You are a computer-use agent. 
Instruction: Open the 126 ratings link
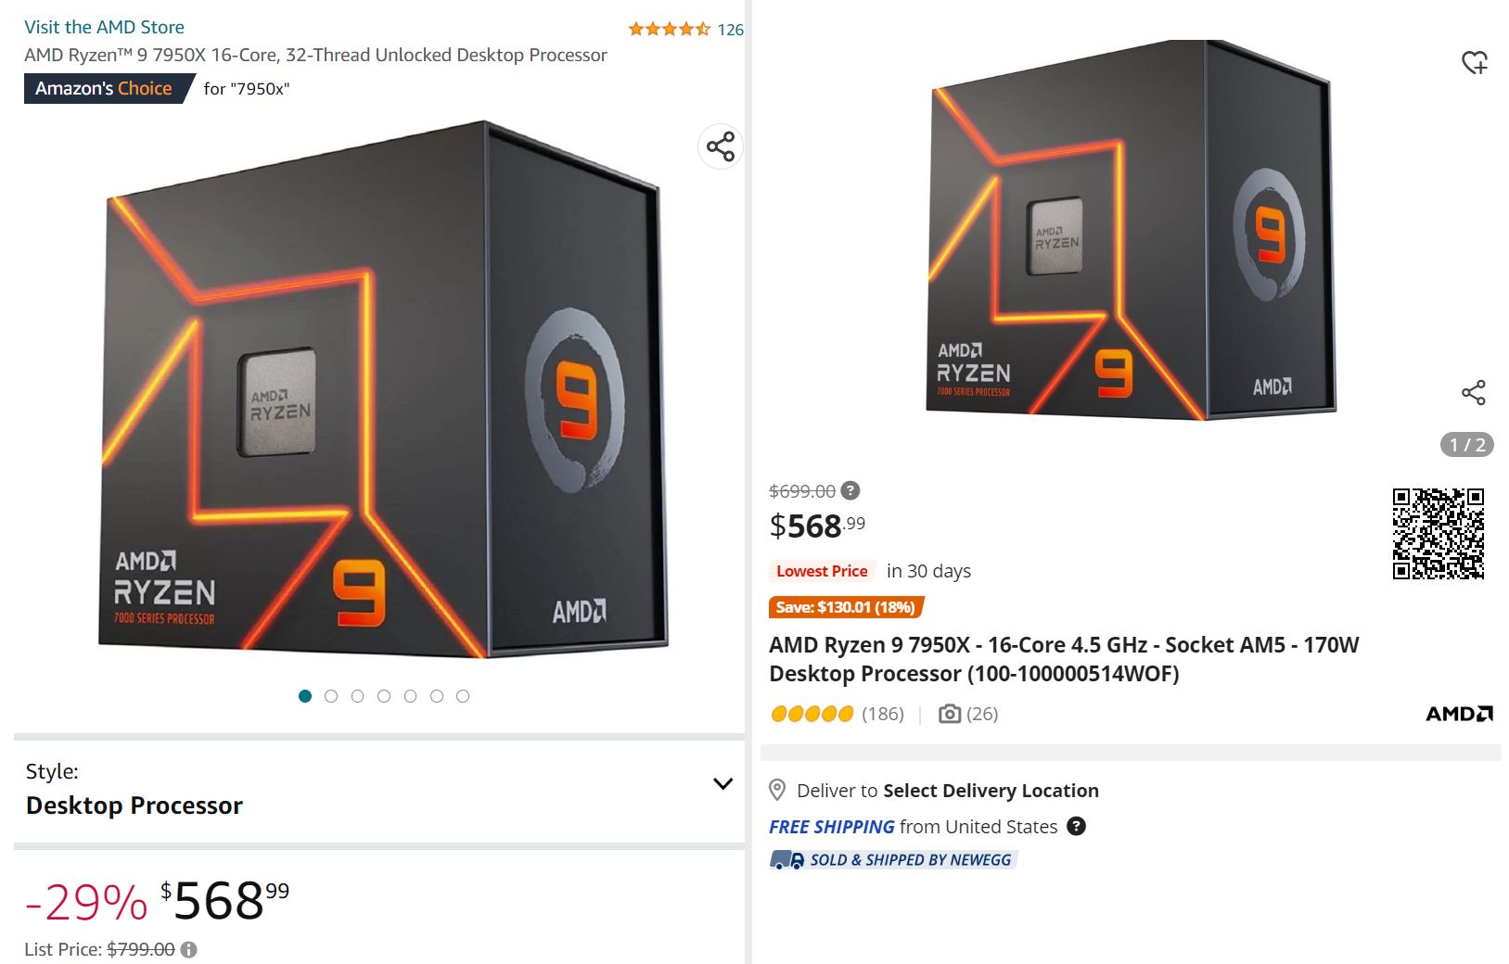pos(730,30)
